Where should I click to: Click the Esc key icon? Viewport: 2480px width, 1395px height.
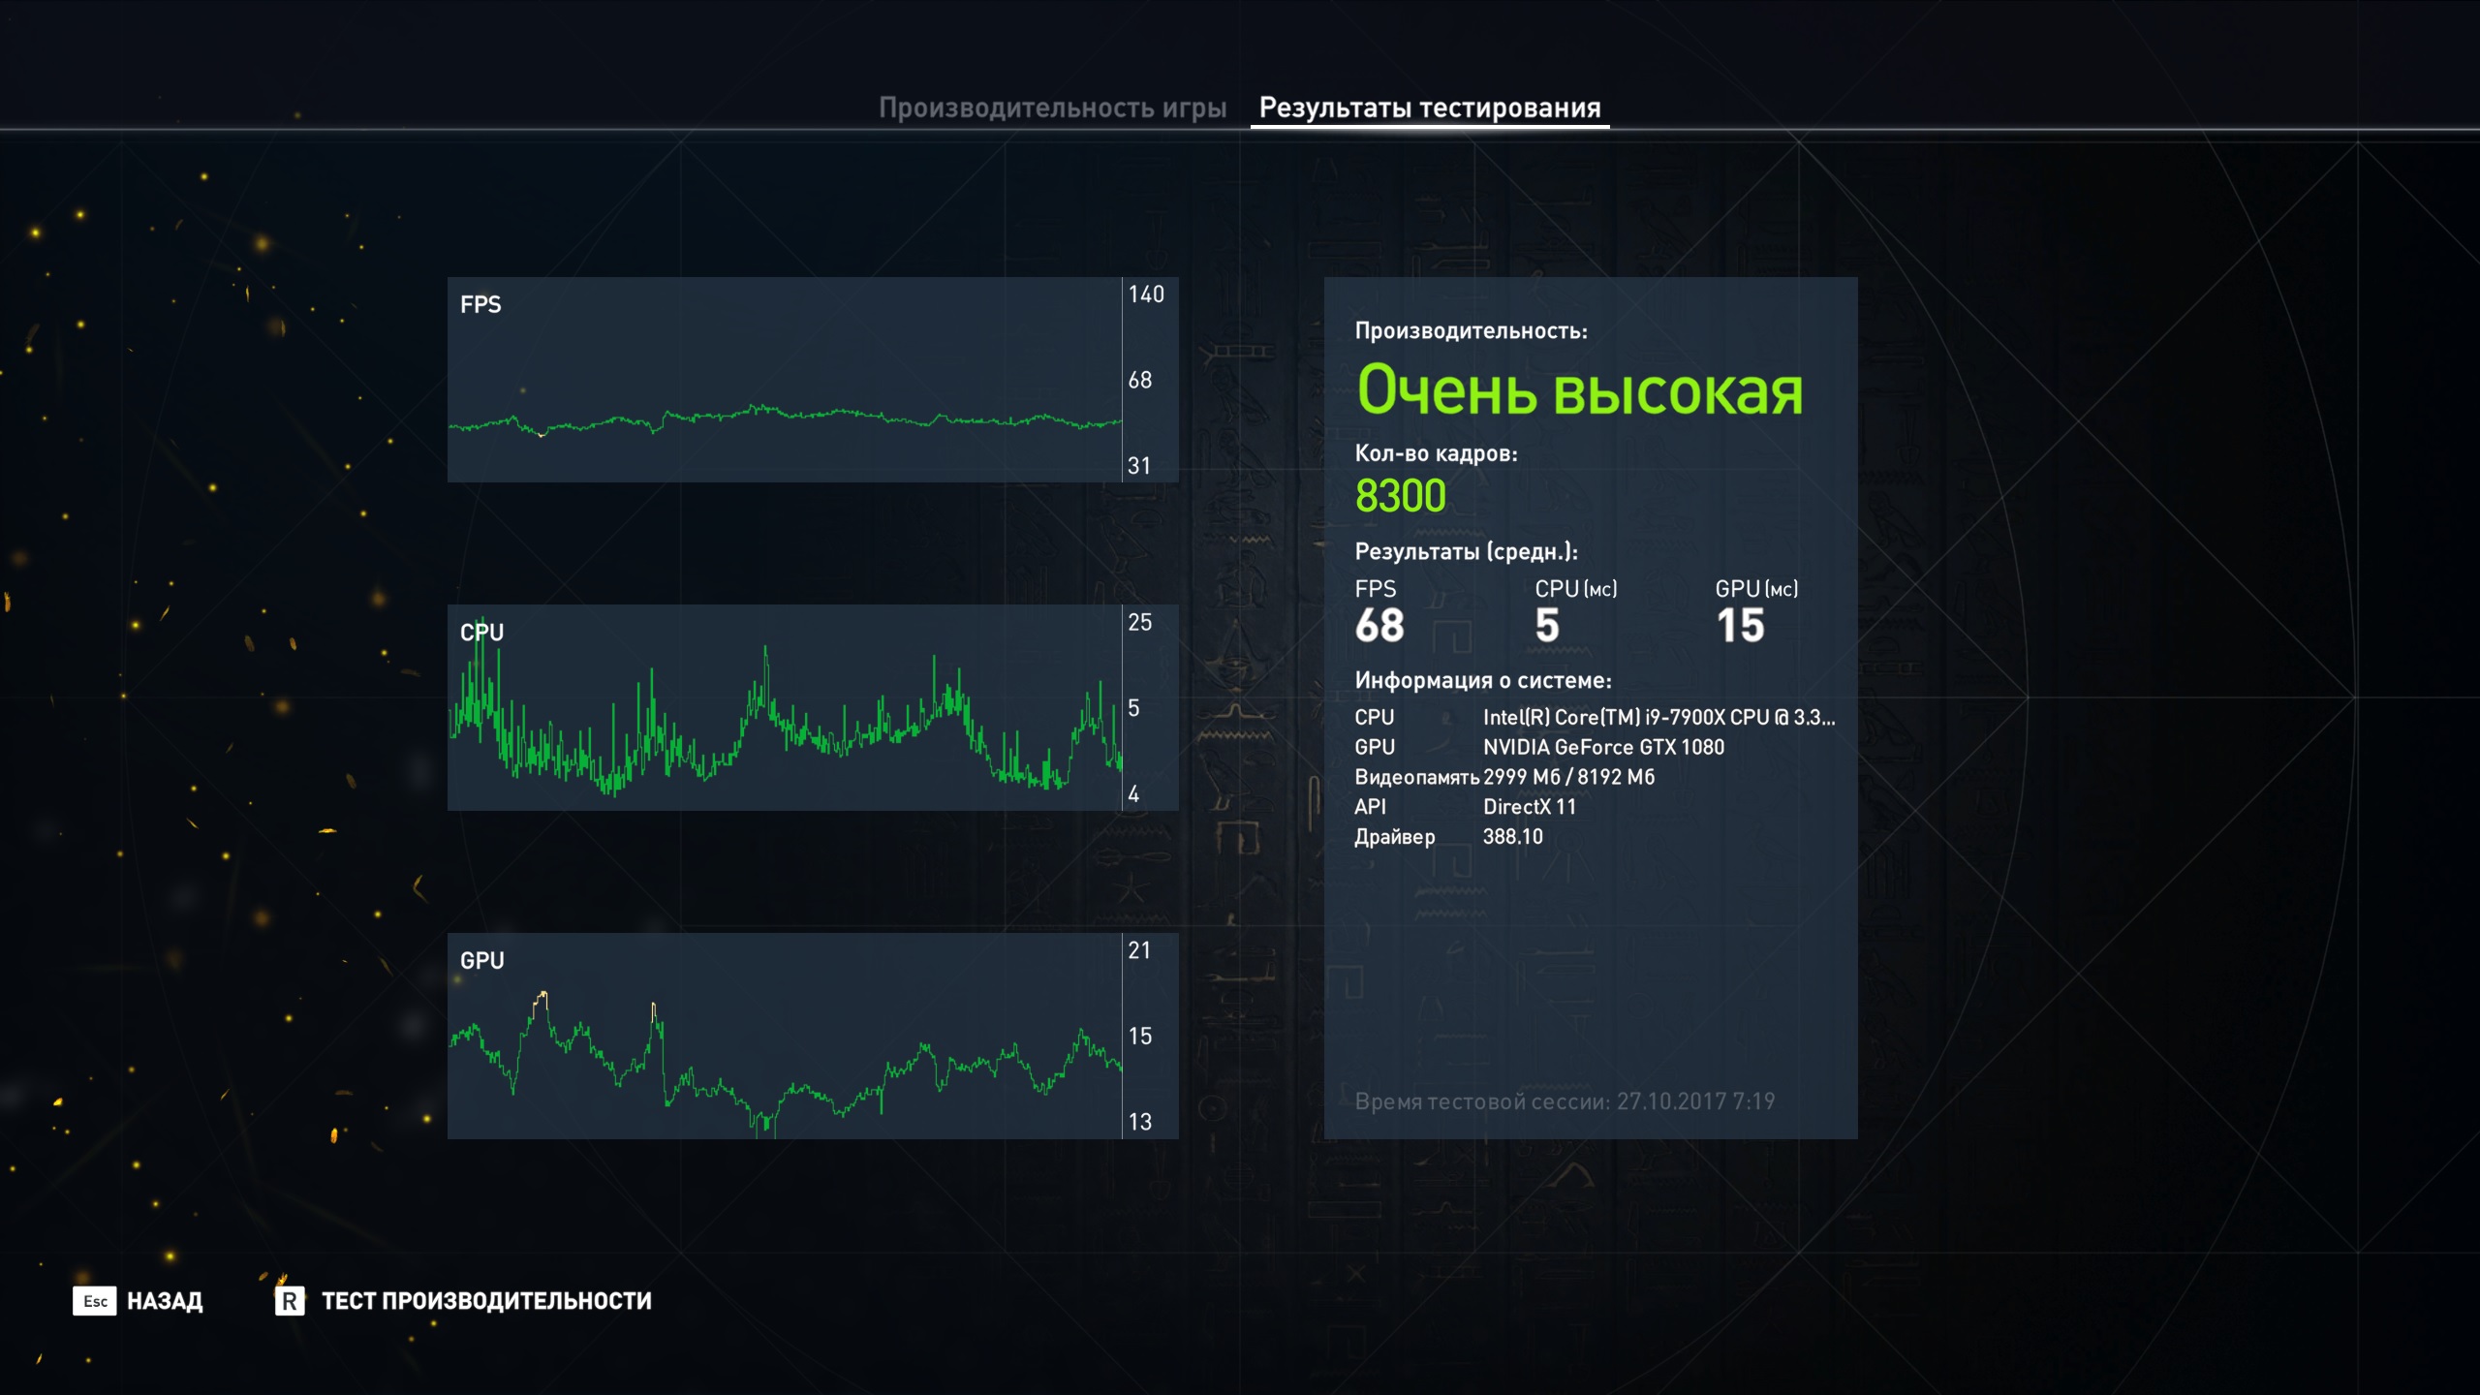pos(94,1301)
